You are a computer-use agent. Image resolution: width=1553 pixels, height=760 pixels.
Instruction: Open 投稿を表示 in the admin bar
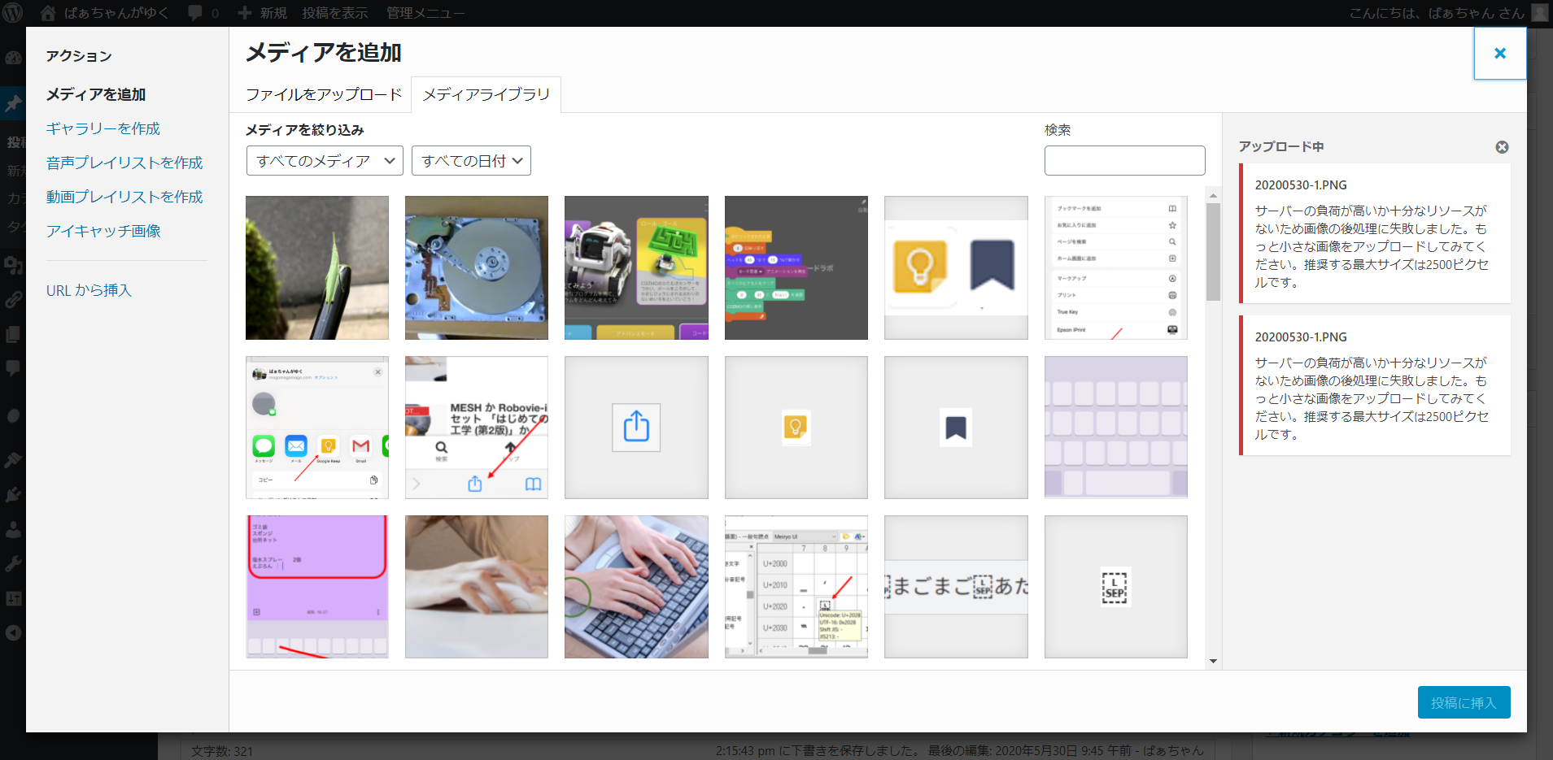335,13
